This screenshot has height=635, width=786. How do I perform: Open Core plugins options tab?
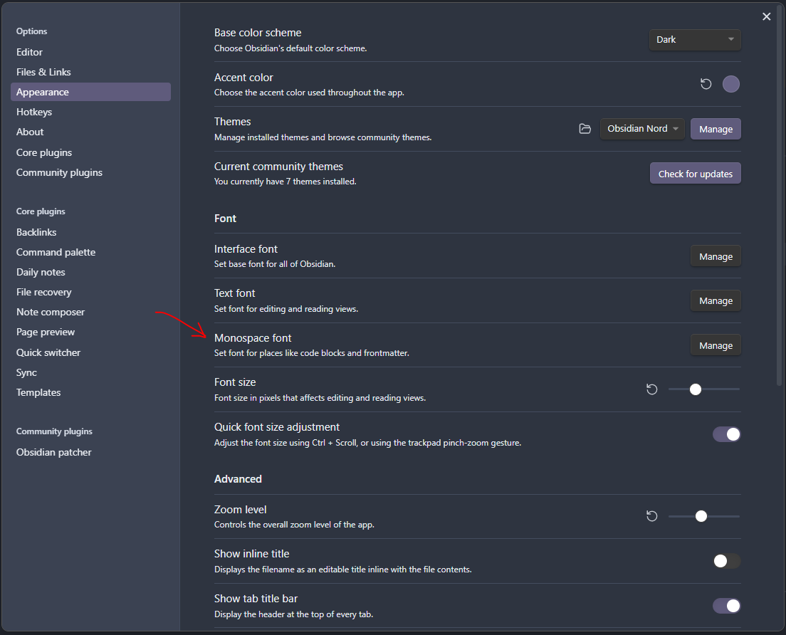pyautogui.click(x=90, y=152)
